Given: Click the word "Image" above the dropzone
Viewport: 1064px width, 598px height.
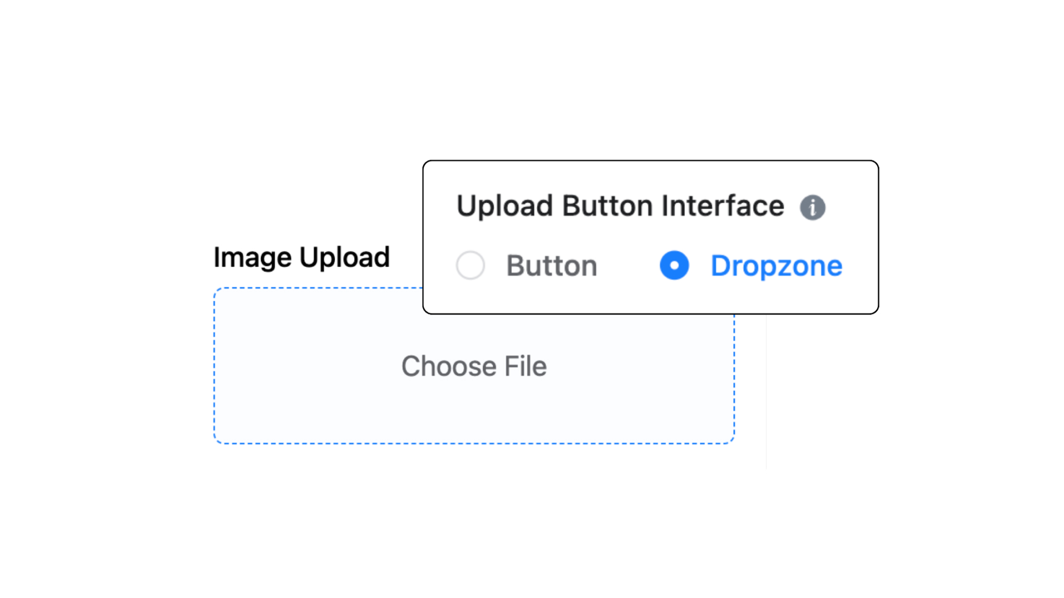Looking at the screenshot, I should [253, 257].
